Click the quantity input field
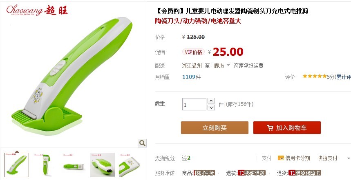 [194, 104]
